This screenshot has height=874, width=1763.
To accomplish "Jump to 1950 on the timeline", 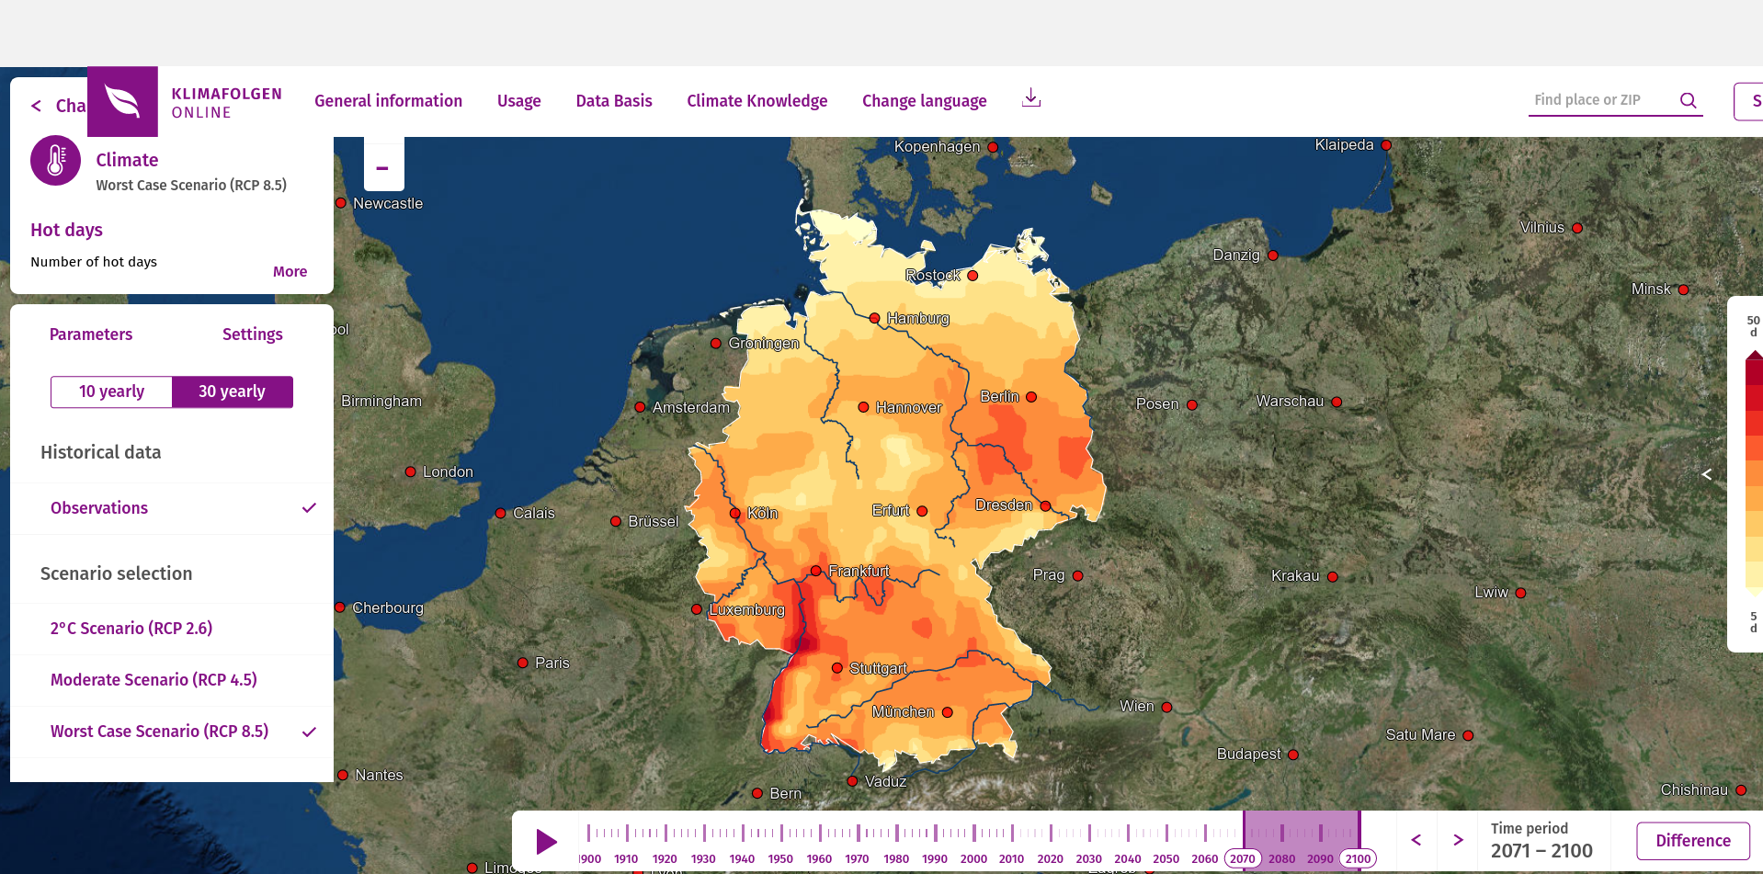I will coord(780,858).
